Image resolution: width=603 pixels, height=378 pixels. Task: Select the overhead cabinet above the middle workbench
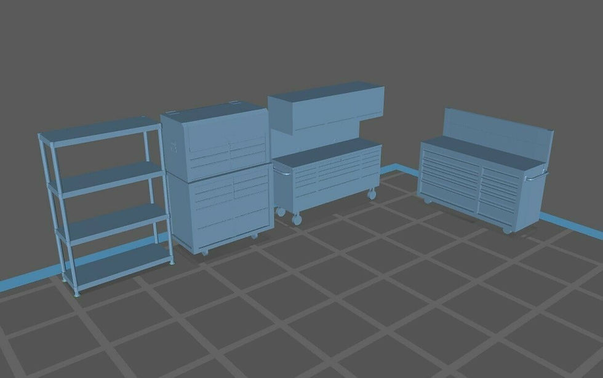[326, 108]
